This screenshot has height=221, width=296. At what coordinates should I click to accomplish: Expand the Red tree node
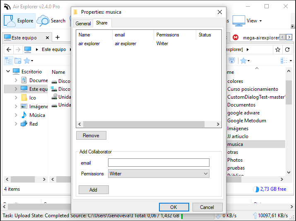click(16, 124)
